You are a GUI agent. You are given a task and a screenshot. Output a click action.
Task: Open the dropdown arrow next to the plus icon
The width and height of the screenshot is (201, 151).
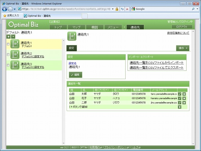pos(13,36)
